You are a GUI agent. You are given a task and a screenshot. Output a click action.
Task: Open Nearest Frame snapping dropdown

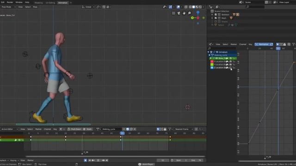point(184,129)
